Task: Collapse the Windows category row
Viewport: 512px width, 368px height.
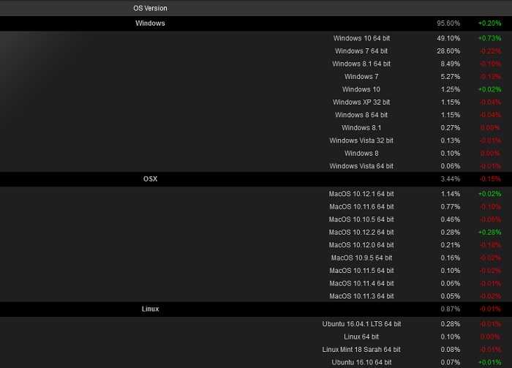Action: pos(150,23)
